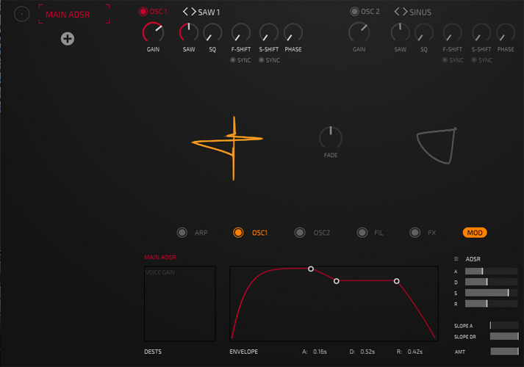Toggle the OSC 1 power button
The image size is (524, 367).
click(x=143, y=12)
